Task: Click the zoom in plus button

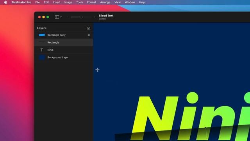Action: 95,17
